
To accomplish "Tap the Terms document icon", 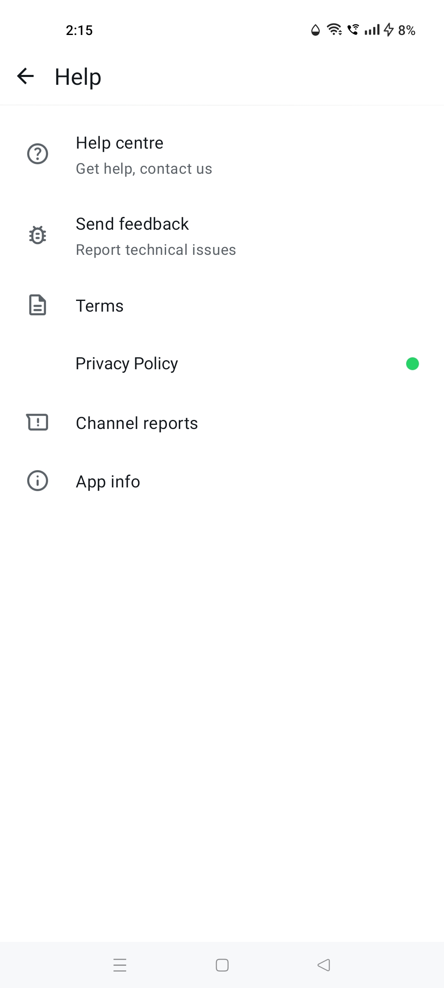I will pyautogui.click(x=37, y=305).
